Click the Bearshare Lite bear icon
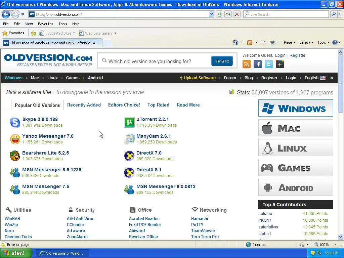This screenshot has width=344, height=258. pyautogui.click(x=15, y=156)
